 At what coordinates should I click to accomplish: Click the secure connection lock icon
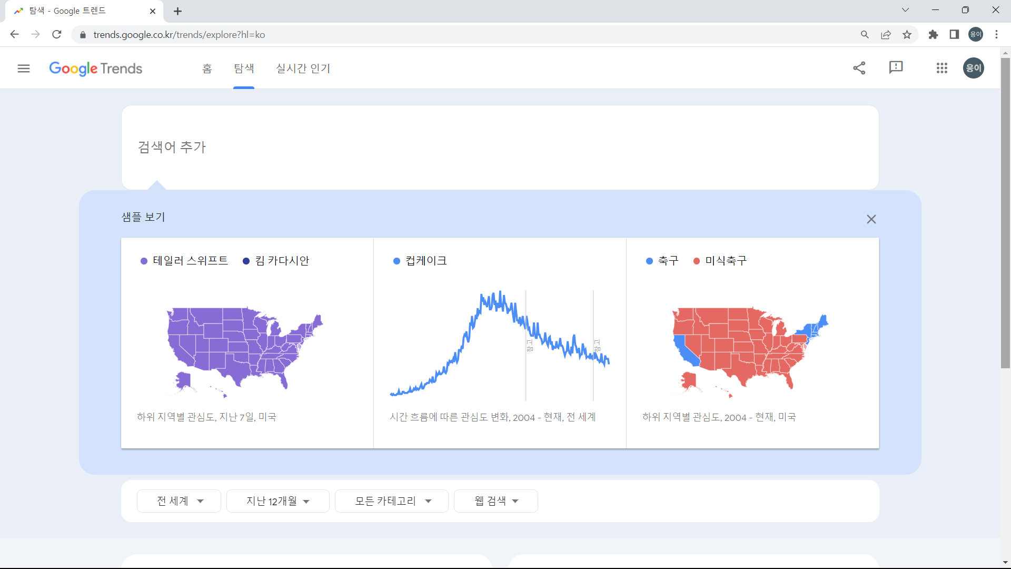83,35
